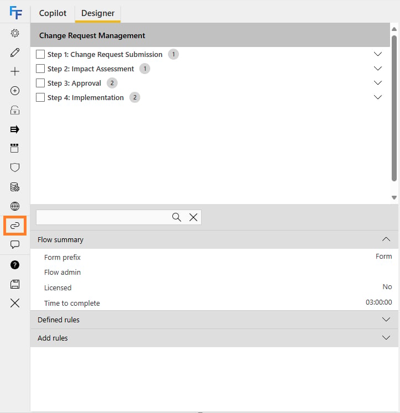
Task: Expand the Add rules section
Action: (386, 338)
